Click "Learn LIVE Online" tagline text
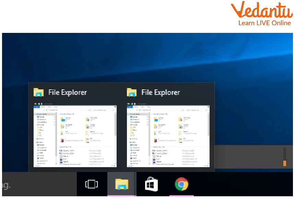295x199 pixels. point(264,23)
